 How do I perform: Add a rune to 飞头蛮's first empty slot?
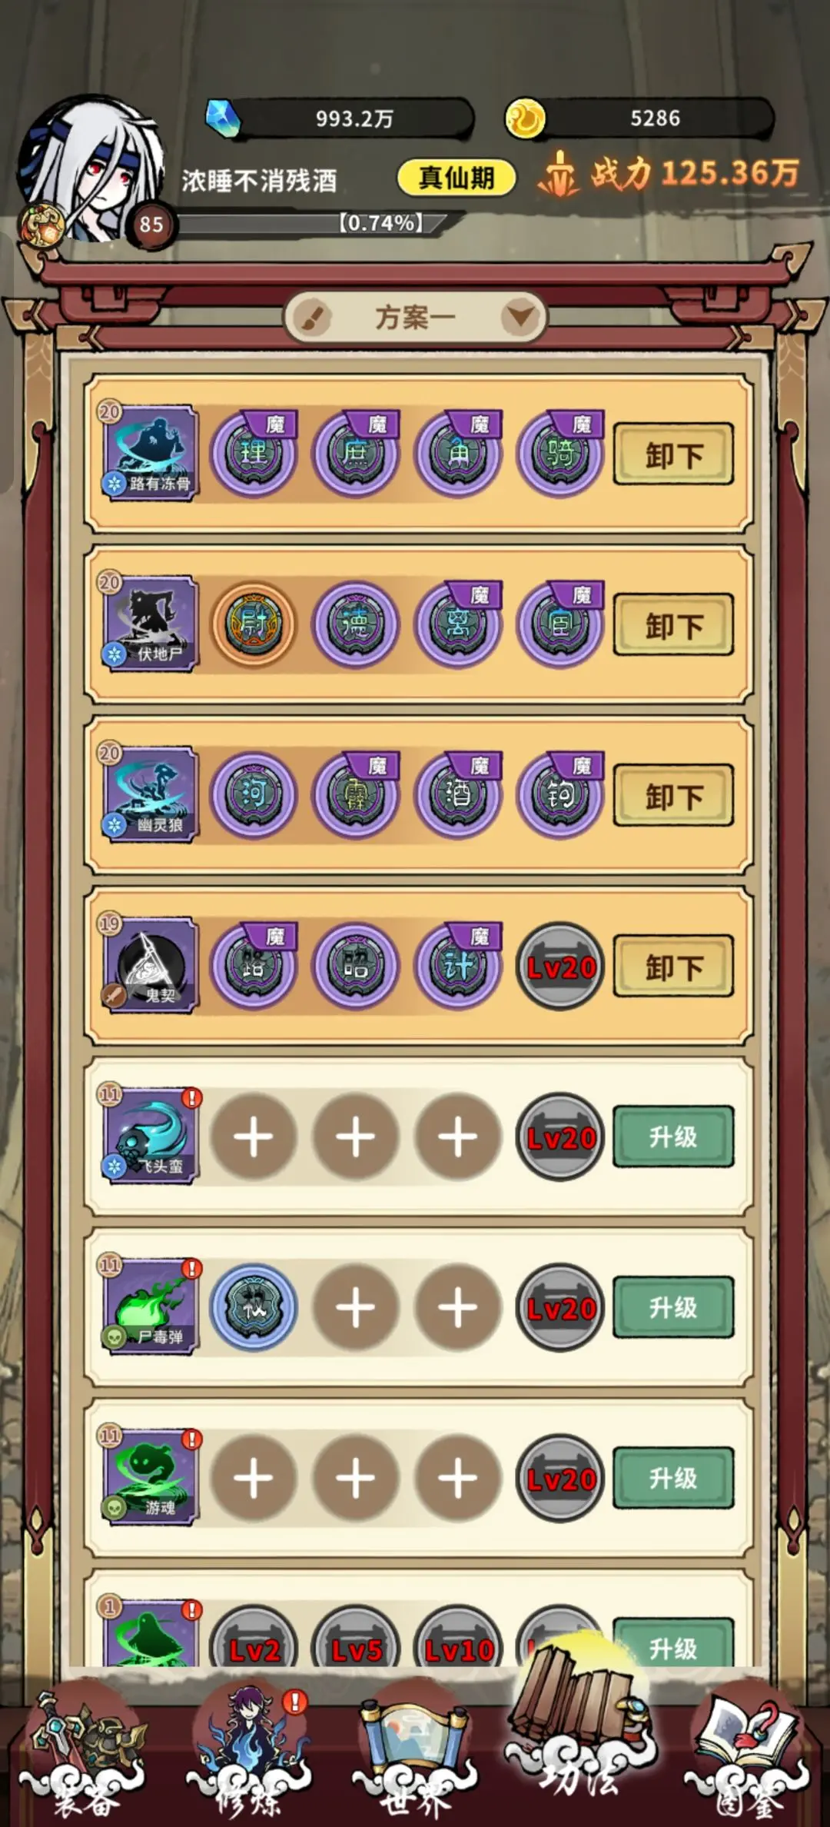254,1136
